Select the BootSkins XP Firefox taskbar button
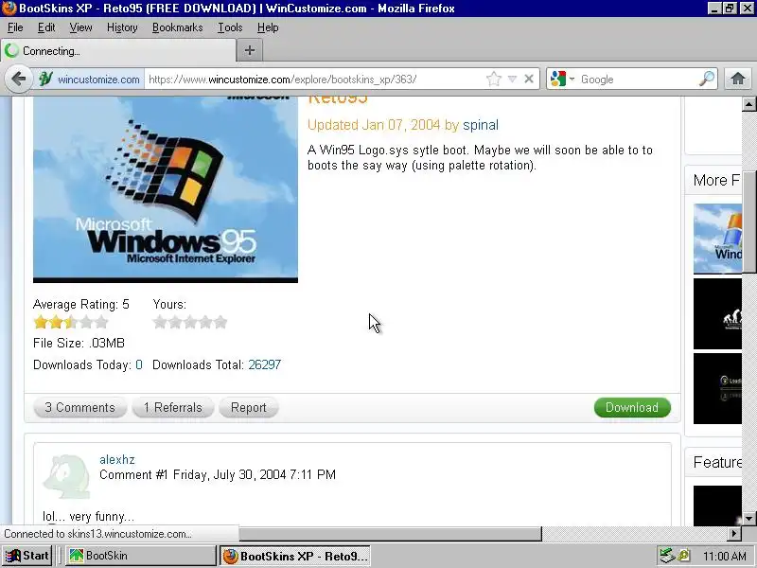 click(x=295, y=556)
